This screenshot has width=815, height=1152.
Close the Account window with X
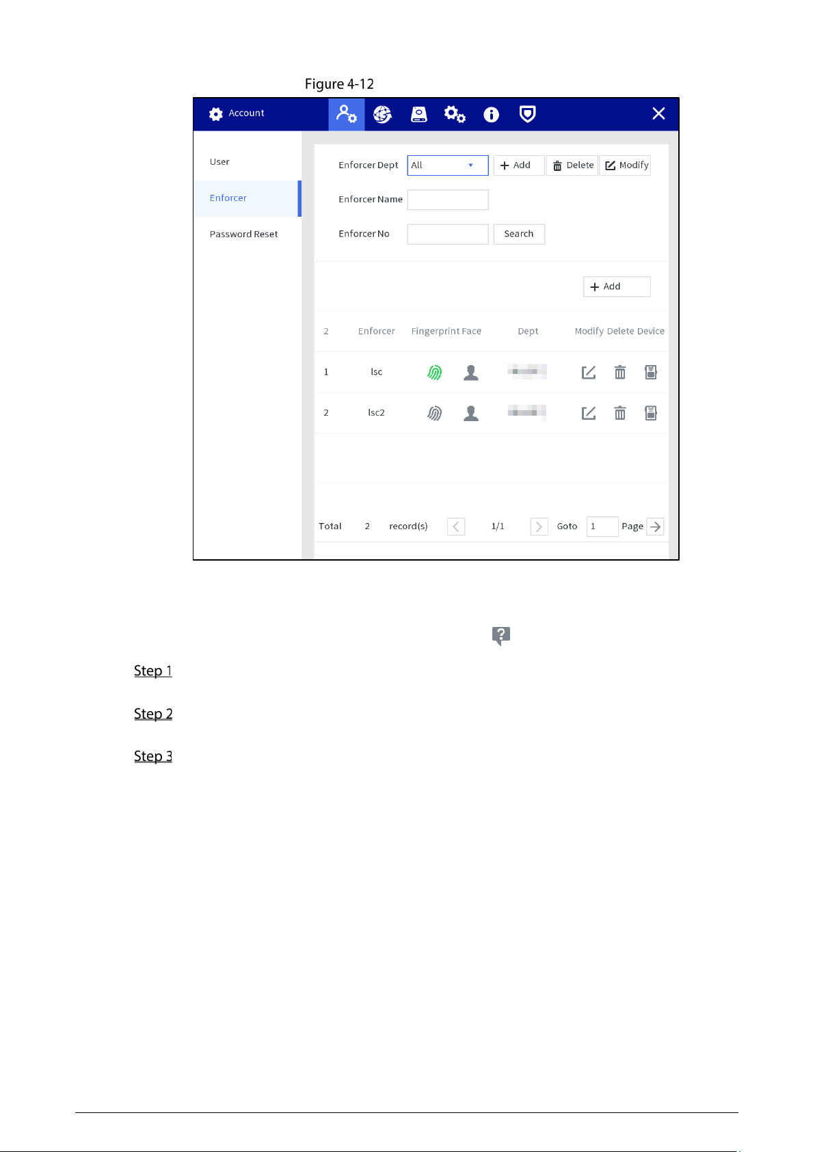point(658,113)
